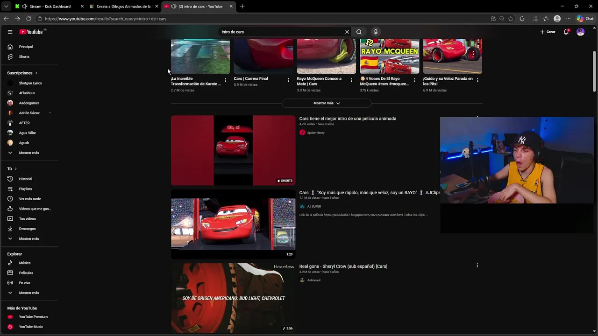
Task: Switch to Stream - Kick Dashboard tab
Action: click(49, 7)
